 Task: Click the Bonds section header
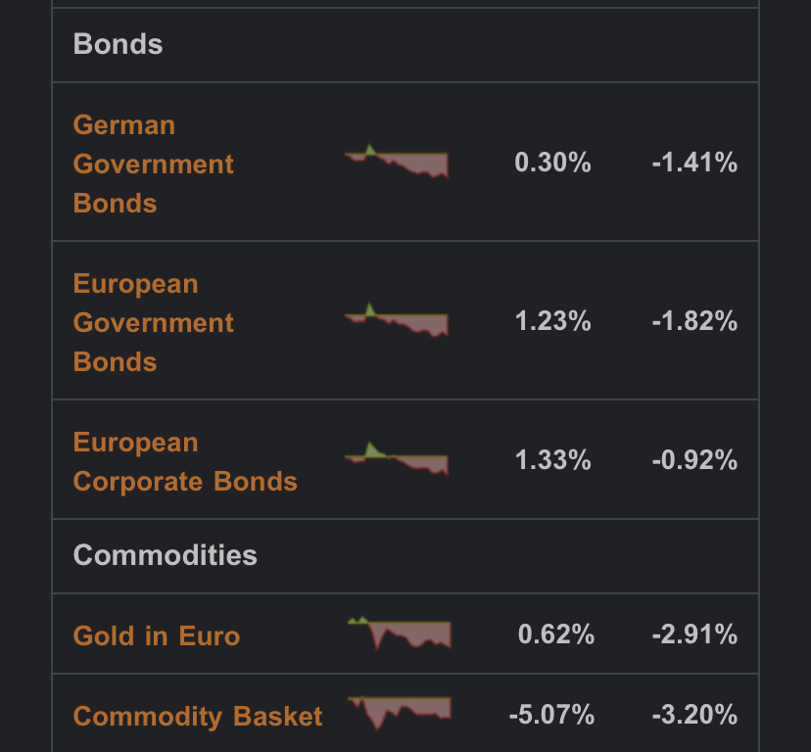[119, 44]
